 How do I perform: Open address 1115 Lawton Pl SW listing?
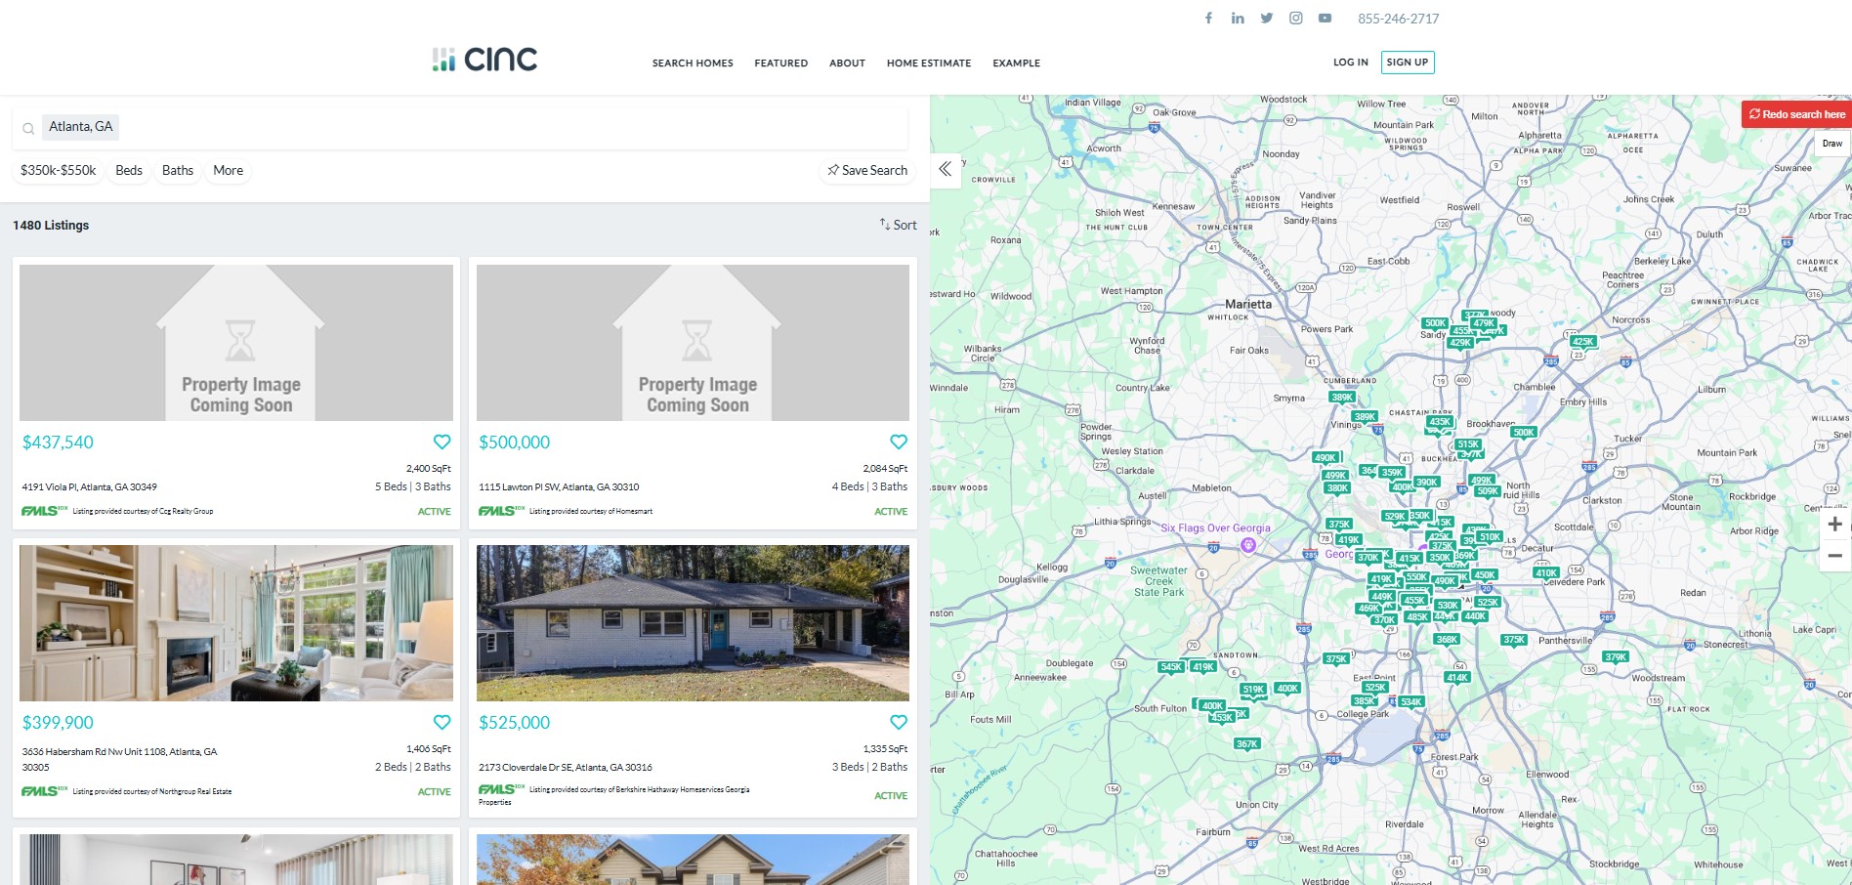[x=559, y=486]
